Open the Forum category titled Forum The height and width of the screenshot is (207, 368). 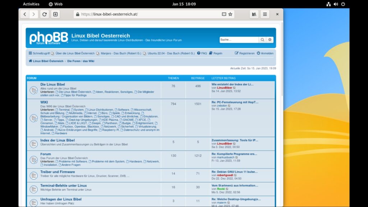click(x=46, y=154)
